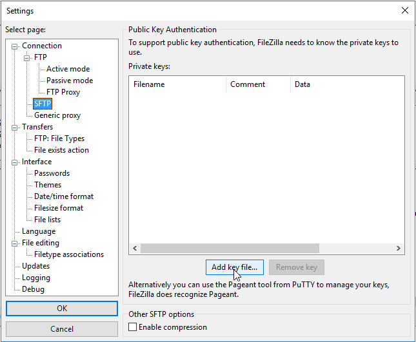Open the Logging settings page
This screenshot has width=416, height=342.
click(x=36, y=278)
